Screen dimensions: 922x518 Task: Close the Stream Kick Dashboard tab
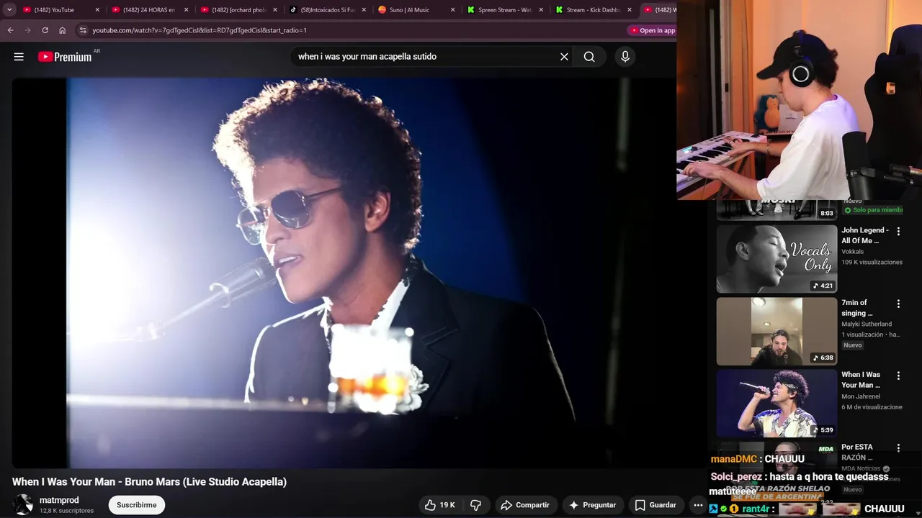(x=630, y=10)
